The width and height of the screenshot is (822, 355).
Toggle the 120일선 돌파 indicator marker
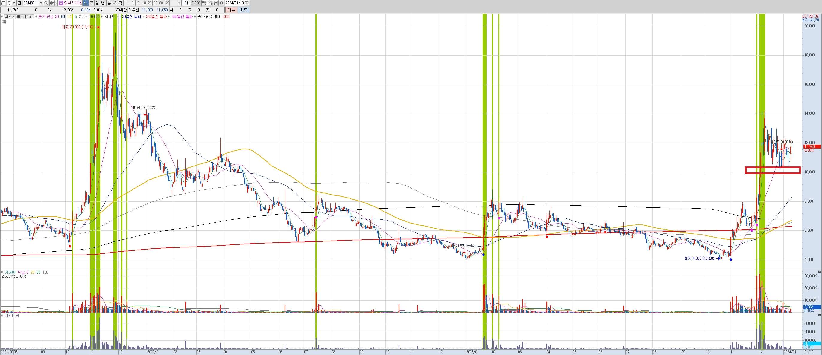(118, 16)
